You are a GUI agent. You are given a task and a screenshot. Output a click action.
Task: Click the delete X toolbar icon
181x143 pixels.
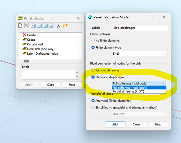[26, 26]
